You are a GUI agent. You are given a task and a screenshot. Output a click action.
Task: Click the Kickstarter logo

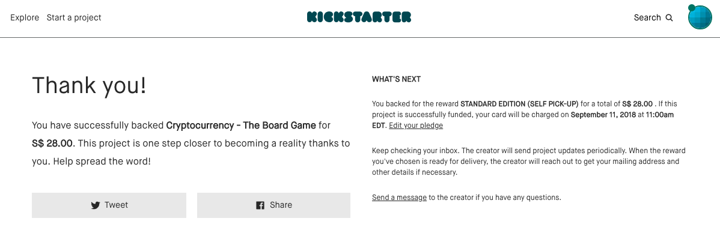pos(359,17)
